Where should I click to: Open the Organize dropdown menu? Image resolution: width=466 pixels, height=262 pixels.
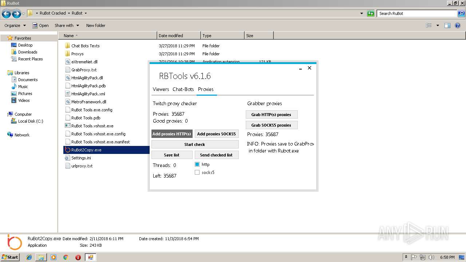pyautogui.click(x=15, y=25)
